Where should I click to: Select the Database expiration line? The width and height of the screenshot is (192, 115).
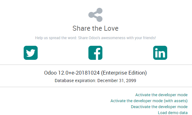click(x=96, y=81)
